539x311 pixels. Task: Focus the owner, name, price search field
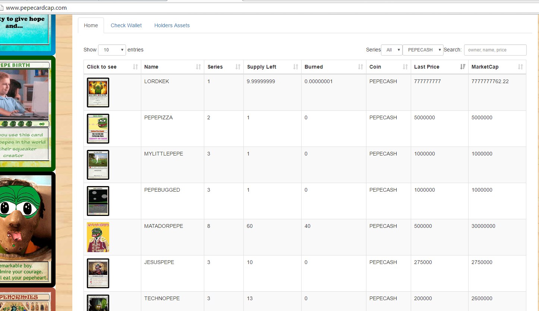[495, 50]
